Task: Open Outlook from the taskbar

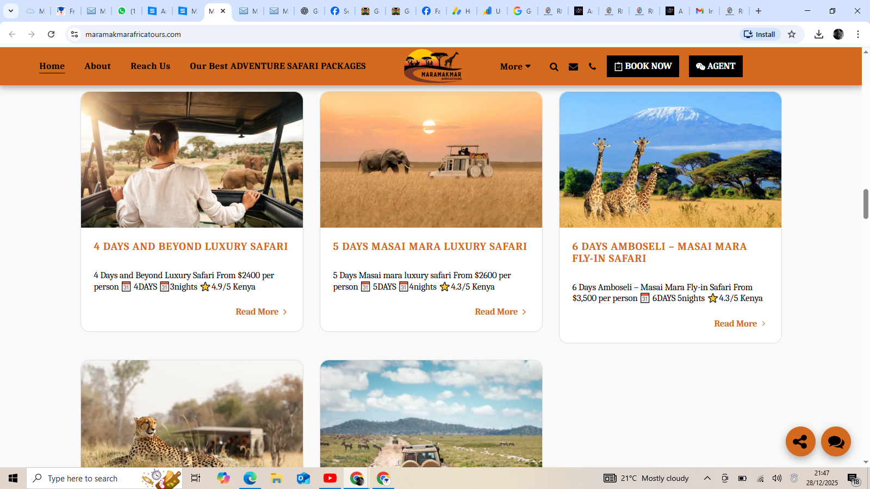Action: point(303,478)
